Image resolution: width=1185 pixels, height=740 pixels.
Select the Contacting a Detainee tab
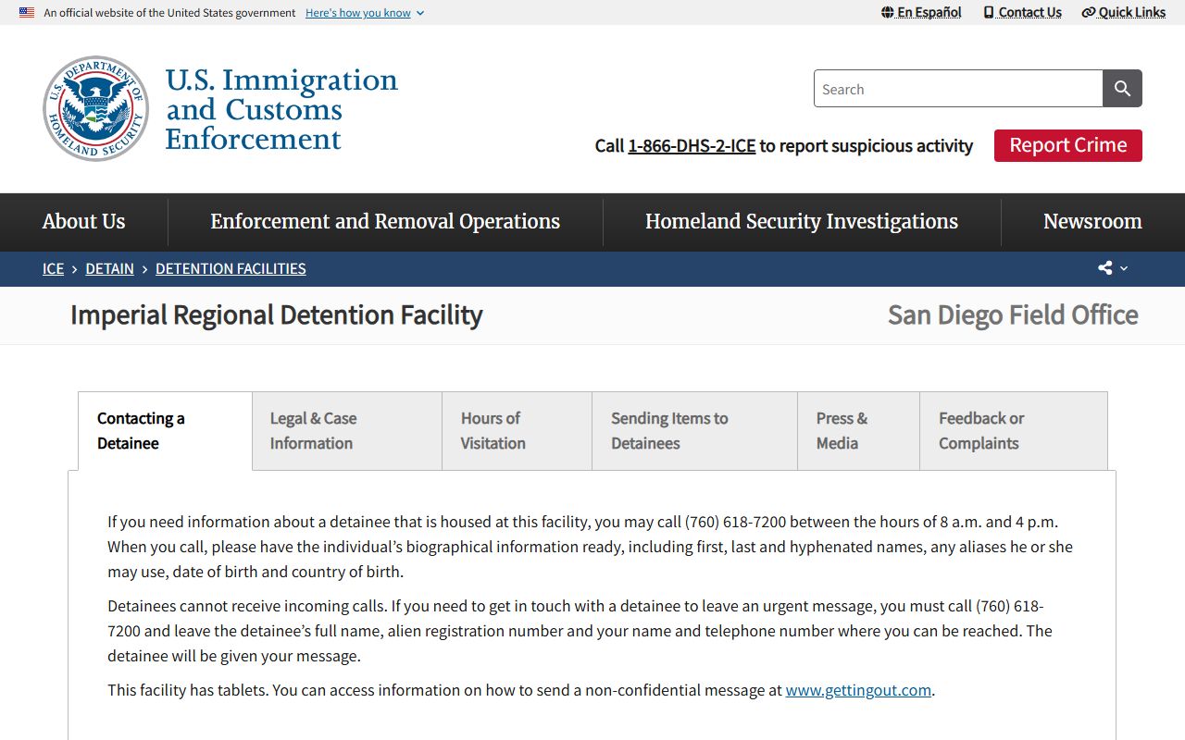pos(165,431)
